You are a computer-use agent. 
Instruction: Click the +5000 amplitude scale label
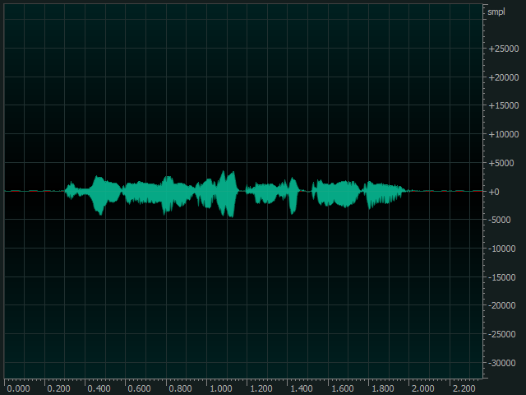(x=501, y=163)
